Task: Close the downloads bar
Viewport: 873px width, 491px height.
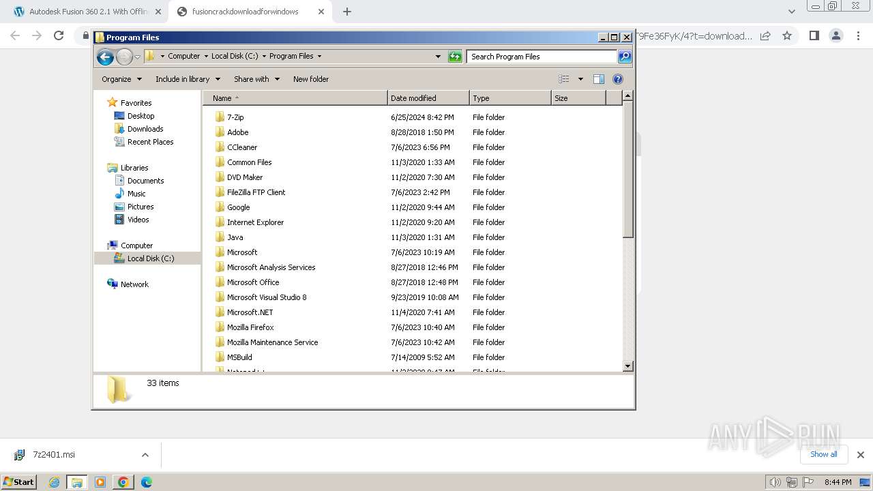Action: click(x=860, y=455)
